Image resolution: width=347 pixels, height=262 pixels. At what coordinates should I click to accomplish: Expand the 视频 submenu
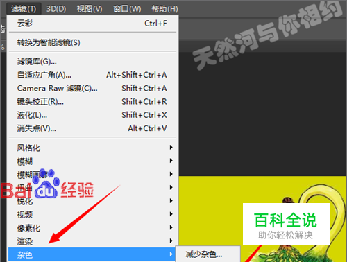tap(92, 214)
